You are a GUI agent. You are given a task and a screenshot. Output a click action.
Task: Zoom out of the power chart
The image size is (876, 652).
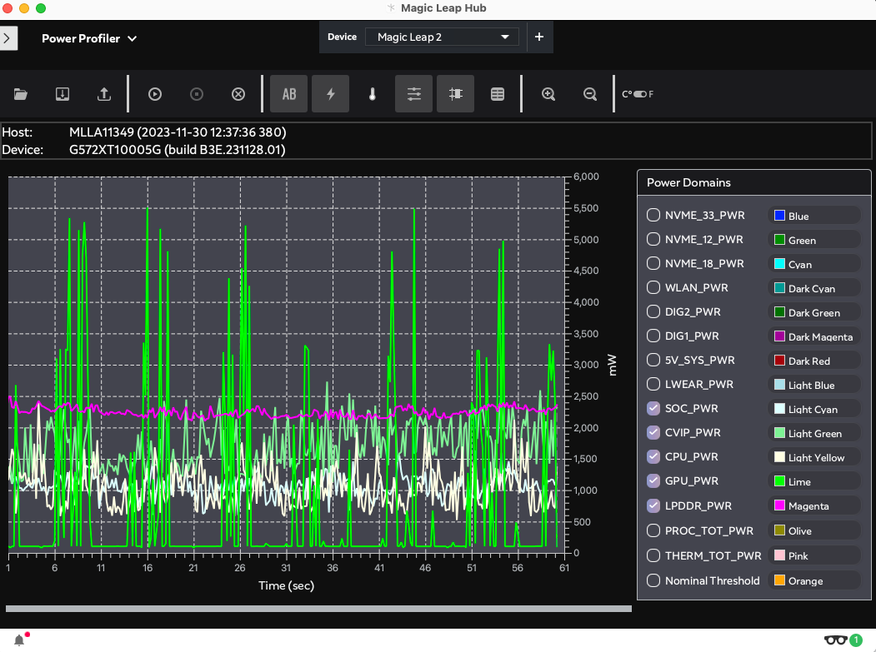(x=590, y=93)
